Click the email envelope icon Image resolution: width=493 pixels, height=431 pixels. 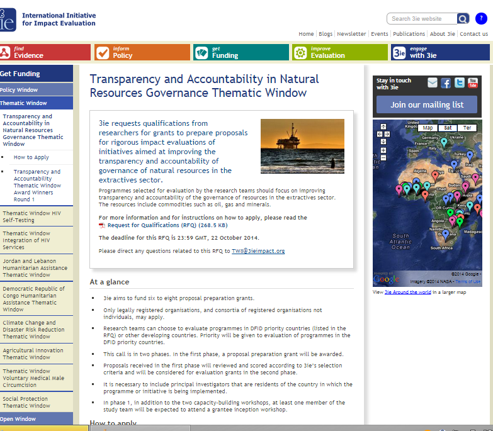click(433, 83)
